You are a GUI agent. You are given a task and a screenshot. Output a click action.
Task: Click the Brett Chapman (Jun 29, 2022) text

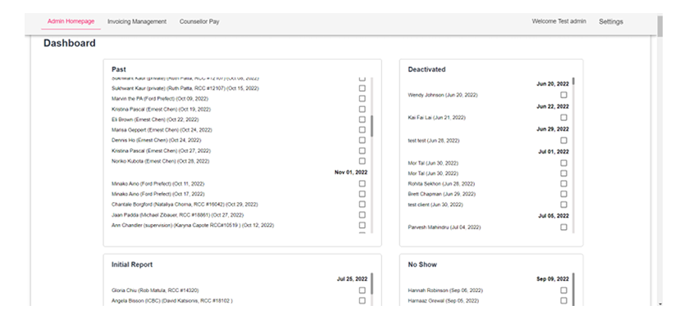pos(442,194)
